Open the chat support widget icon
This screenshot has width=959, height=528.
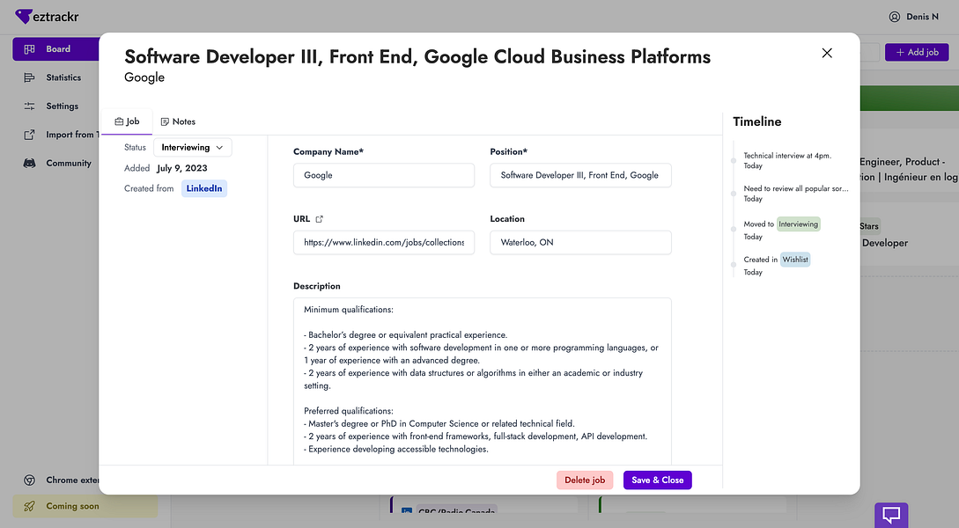point(891,515)
